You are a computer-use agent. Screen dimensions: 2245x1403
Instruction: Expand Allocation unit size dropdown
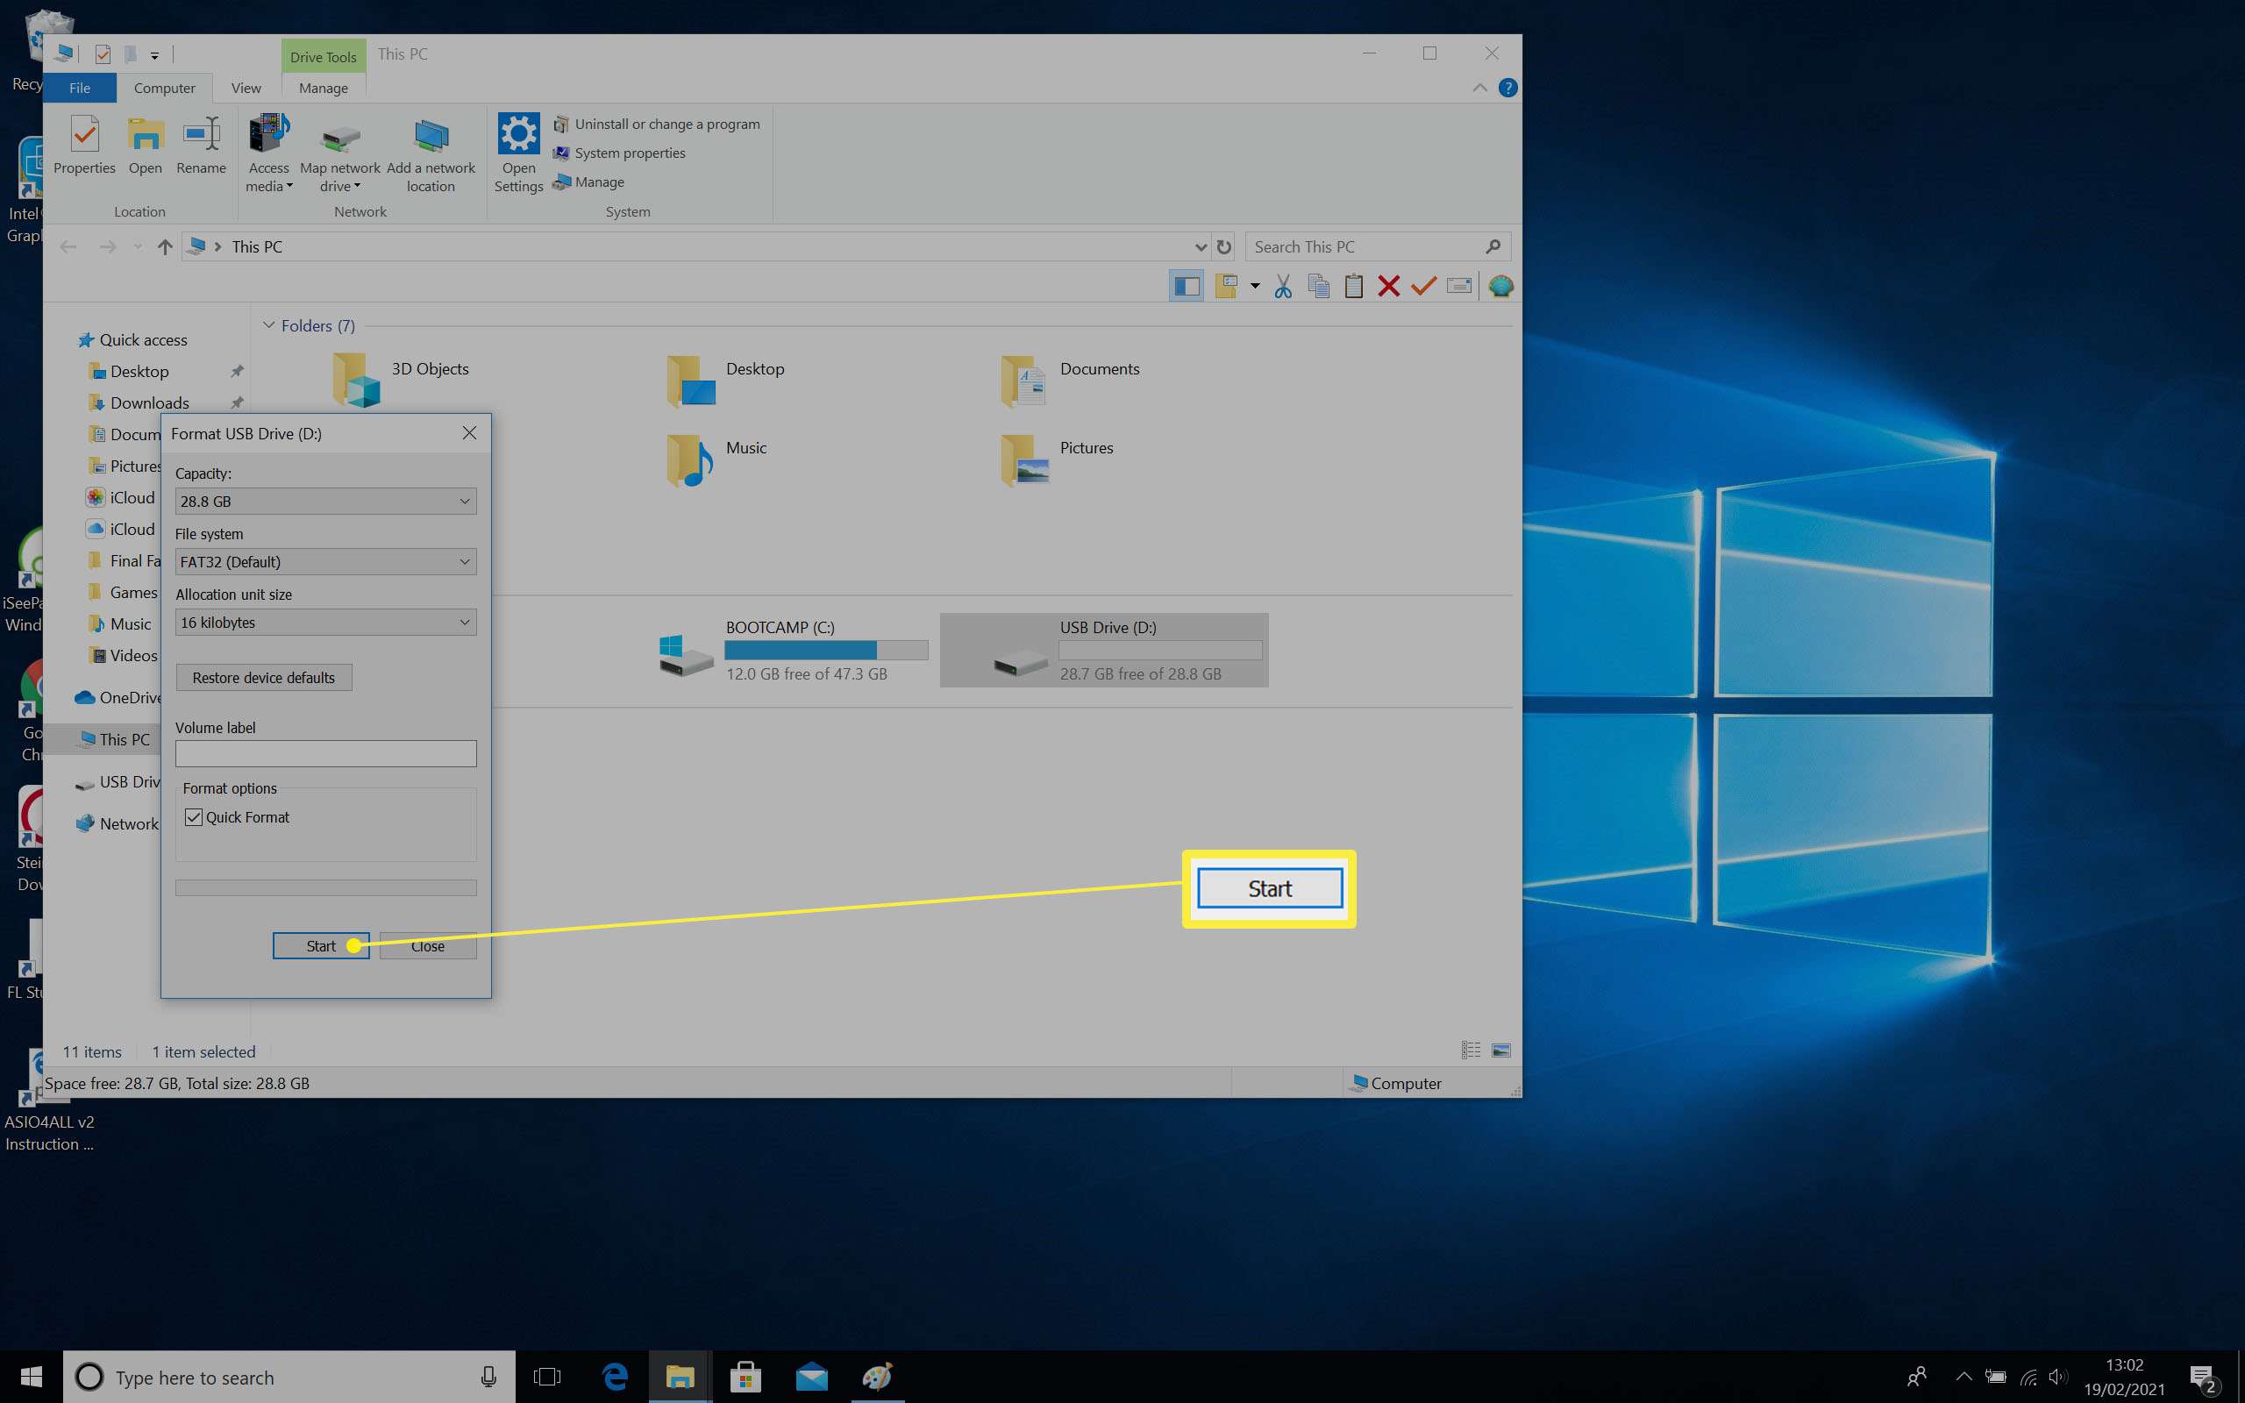click(464, 623)
